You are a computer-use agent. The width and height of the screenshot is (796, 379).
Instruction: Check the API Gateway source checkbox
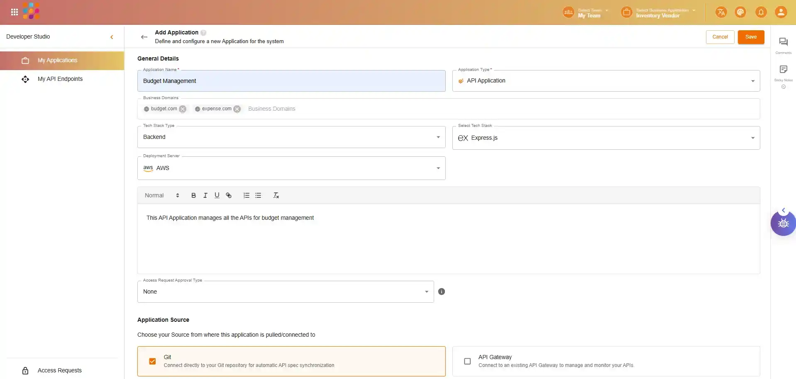[467, 361]
